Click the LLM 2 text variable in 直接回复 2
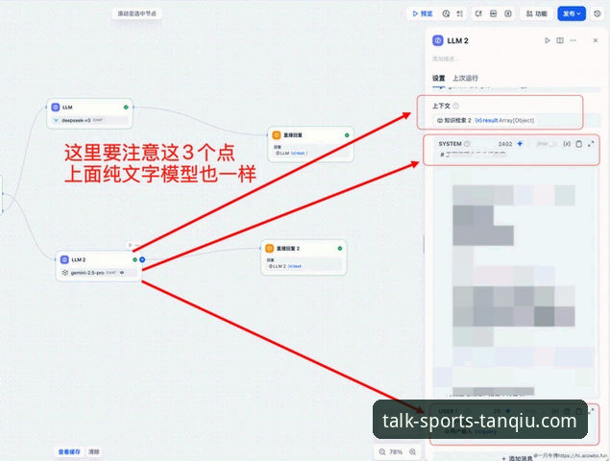 pyautogui.click(x=284, y=266)
